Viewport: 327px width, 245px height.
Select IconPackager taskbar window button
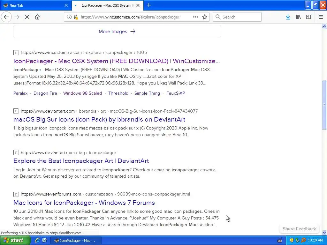[x=76, y=241]
